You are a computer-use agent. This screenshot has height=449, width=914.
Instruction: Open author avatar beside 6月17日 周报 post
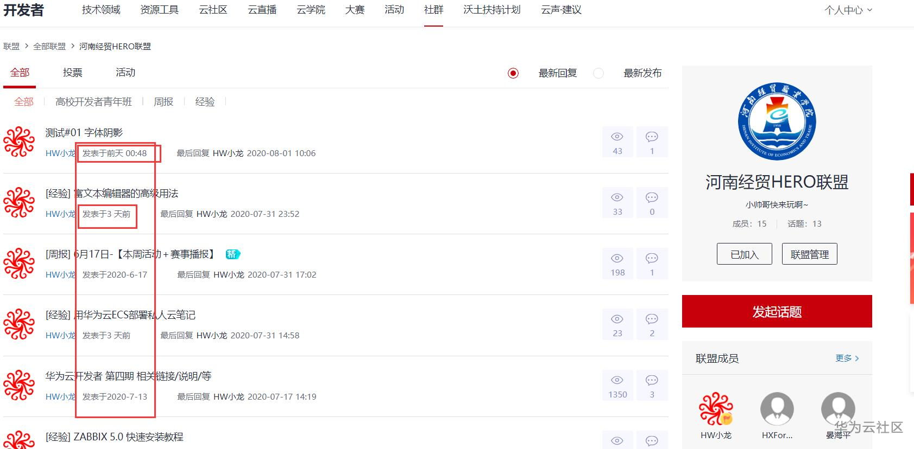(19, 264)
